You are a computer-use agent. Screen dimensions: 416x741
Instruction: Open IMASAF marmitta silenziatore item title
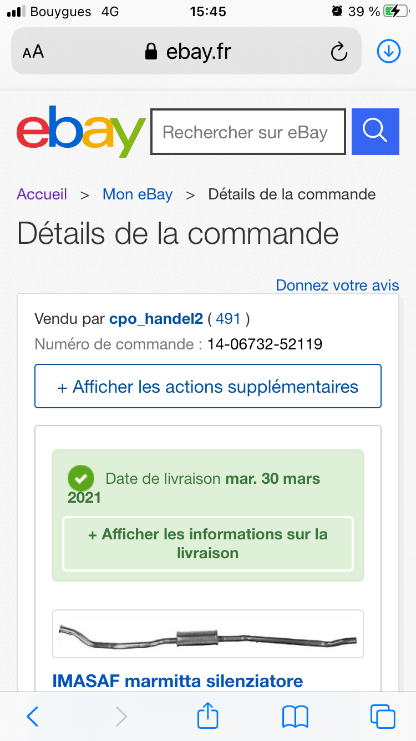(x=177, y=680)
